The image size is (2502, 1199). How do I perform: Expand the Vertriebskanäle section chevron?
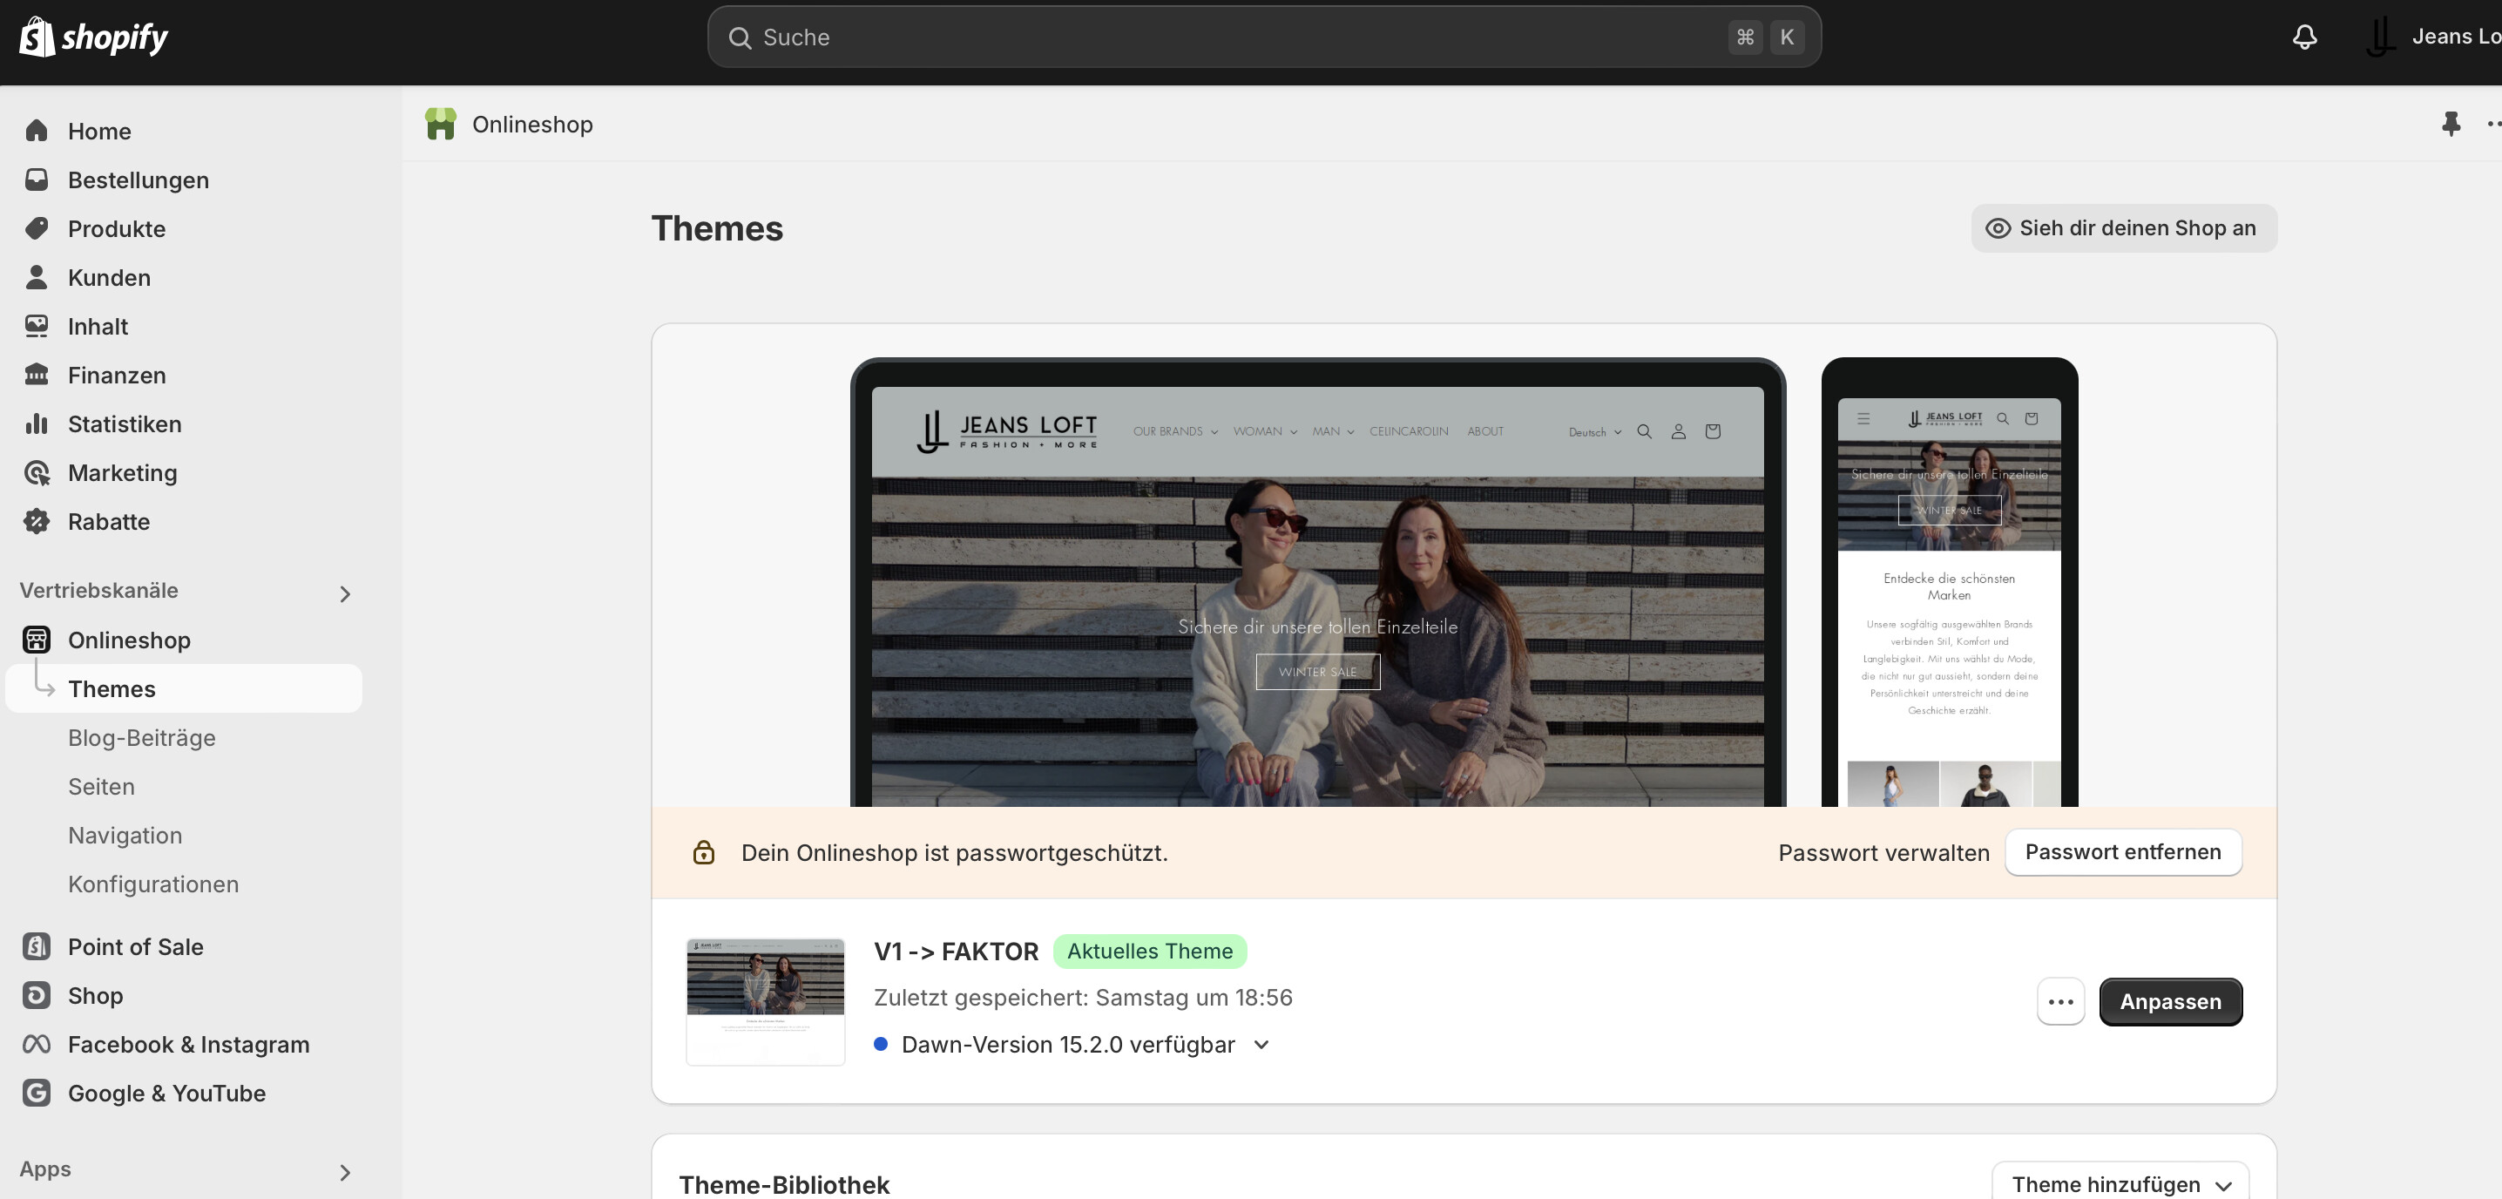point(345,593)
